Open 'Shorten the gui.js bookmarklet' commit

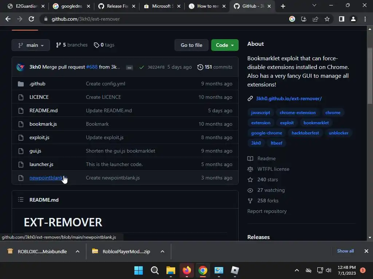(120, 151)
